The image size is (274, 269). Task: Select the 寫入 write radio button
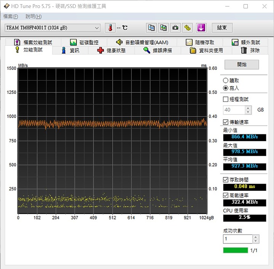pos(226,88)
